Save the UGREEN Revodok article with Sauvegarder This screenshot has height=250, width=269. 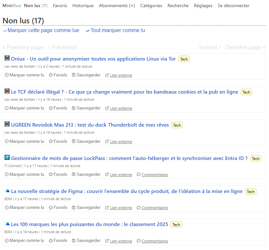pyautogui.click(x=86, y=142)
